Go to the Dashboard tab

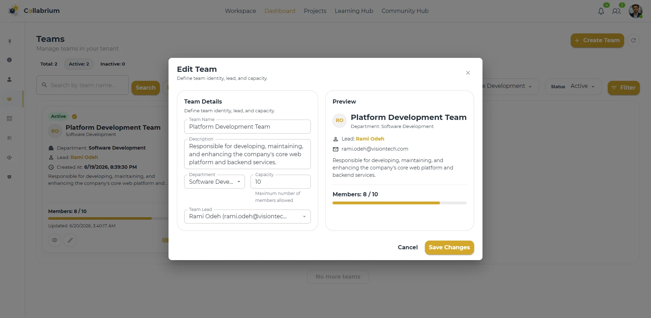(x=280, y=11)
